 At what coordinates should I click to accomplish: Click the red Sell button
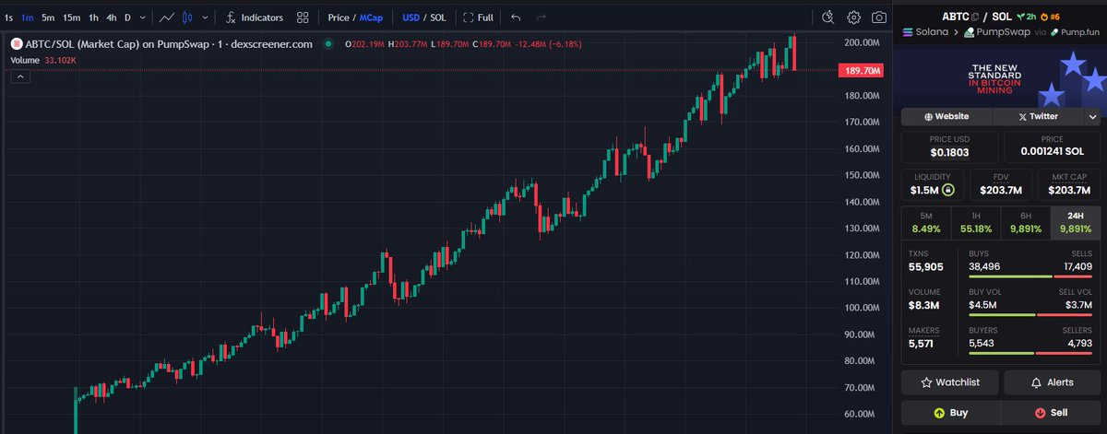click(x=1052, y=413)
